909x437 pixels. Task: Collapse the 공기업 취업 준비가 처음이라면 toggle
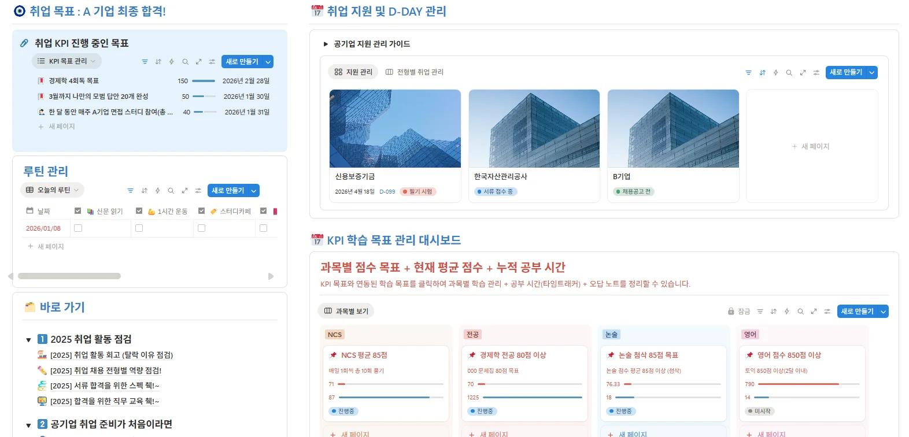coord(28,425)
